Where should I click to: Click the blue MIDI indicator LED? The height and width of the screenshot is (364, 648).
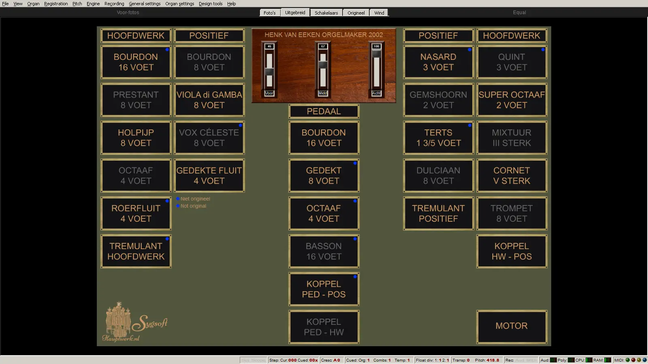pos(644,360)
